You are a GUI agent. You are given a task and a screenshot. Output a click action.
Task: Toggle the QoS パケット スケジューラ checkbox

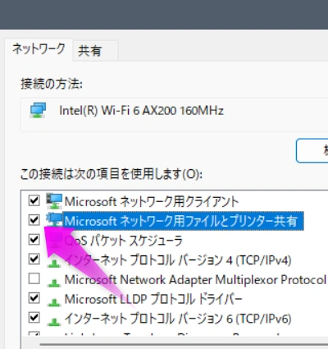point(34,240)
